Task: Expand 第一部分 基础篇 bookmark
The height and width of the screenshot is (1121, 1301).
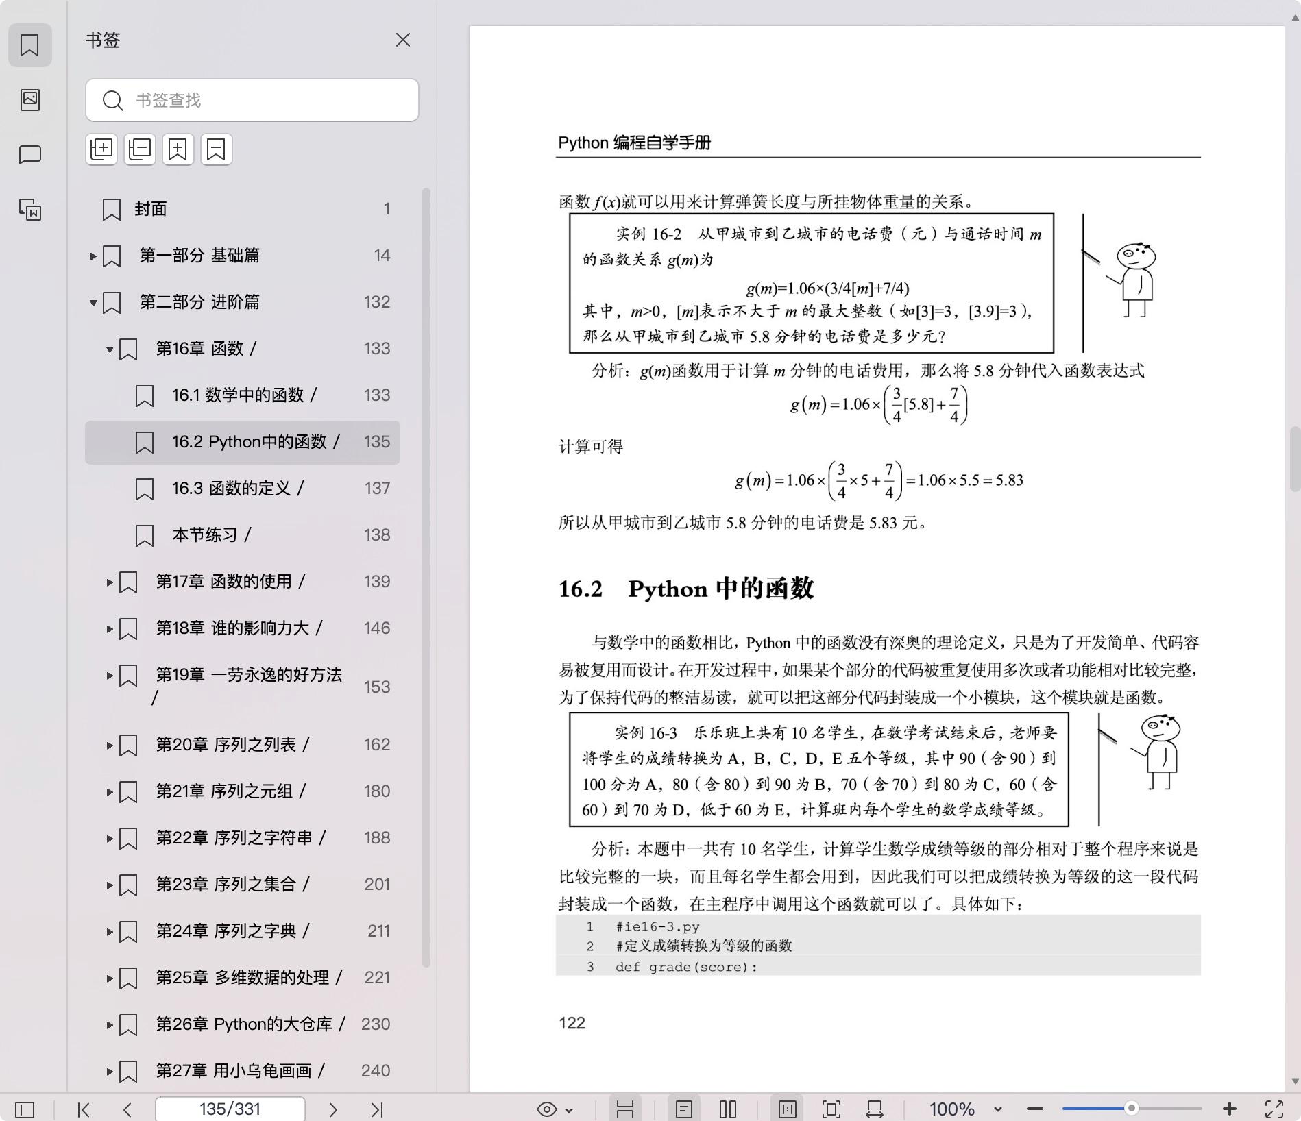Action: pyautogui.click(x=93, y=256)
